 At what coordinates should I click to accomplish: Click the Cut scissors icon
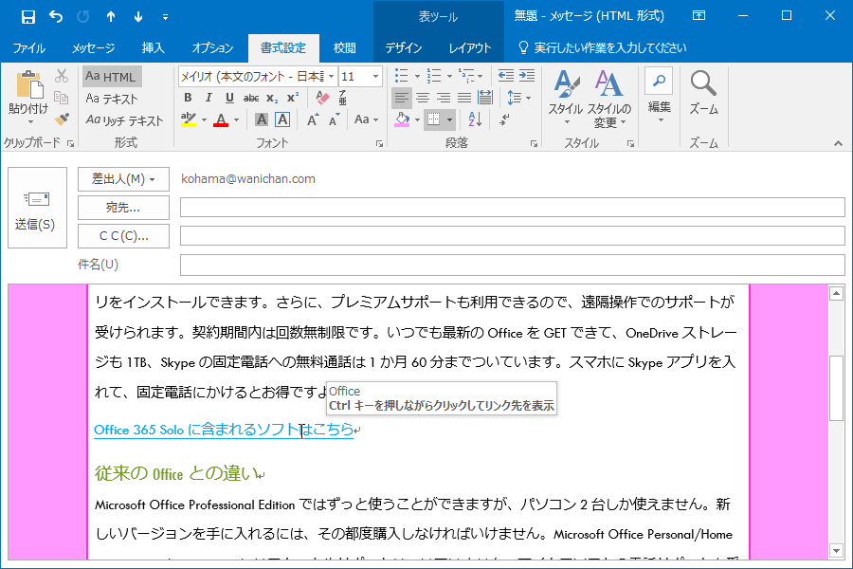pos(62,76)
